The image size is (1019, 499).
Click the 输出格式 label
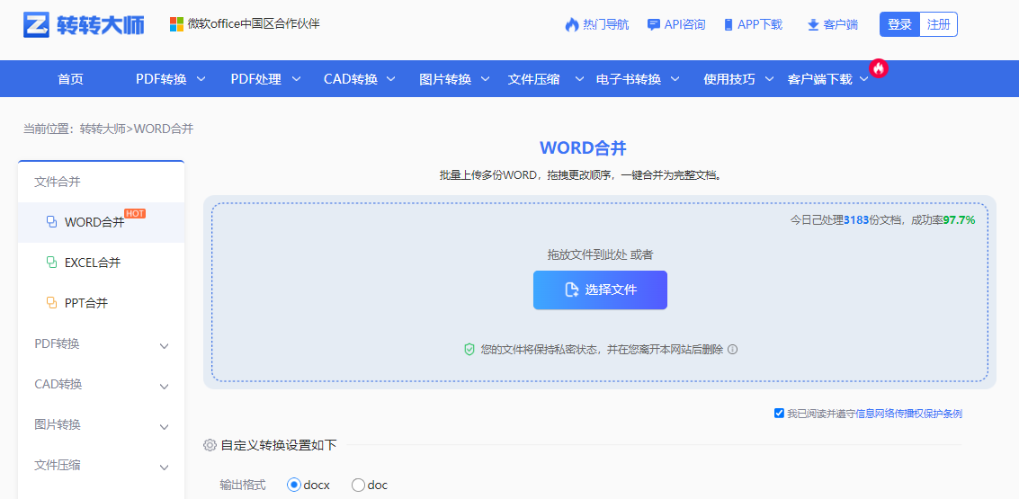click(x=243, y=485)
